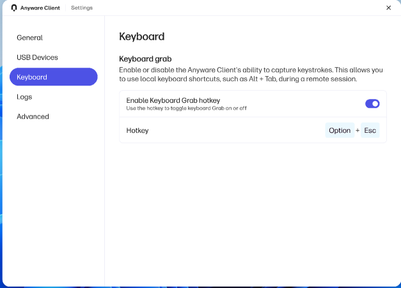Click the 'Use the hotkey to toggle' description
401x288 pixels.
click(x=187, y=109)
